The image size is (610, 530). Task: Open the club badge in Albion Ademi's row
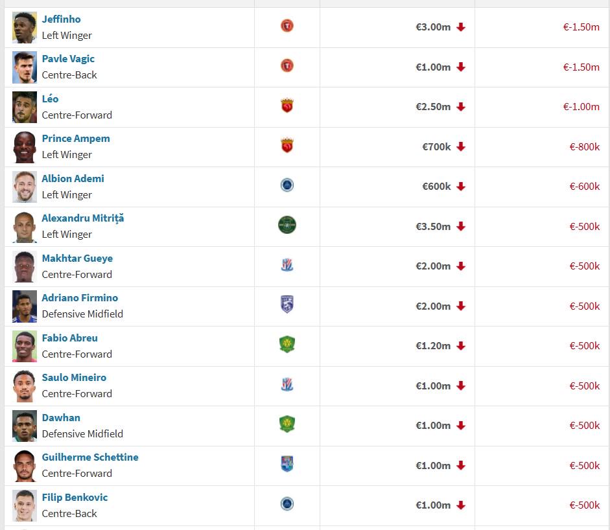coord(287,185)
